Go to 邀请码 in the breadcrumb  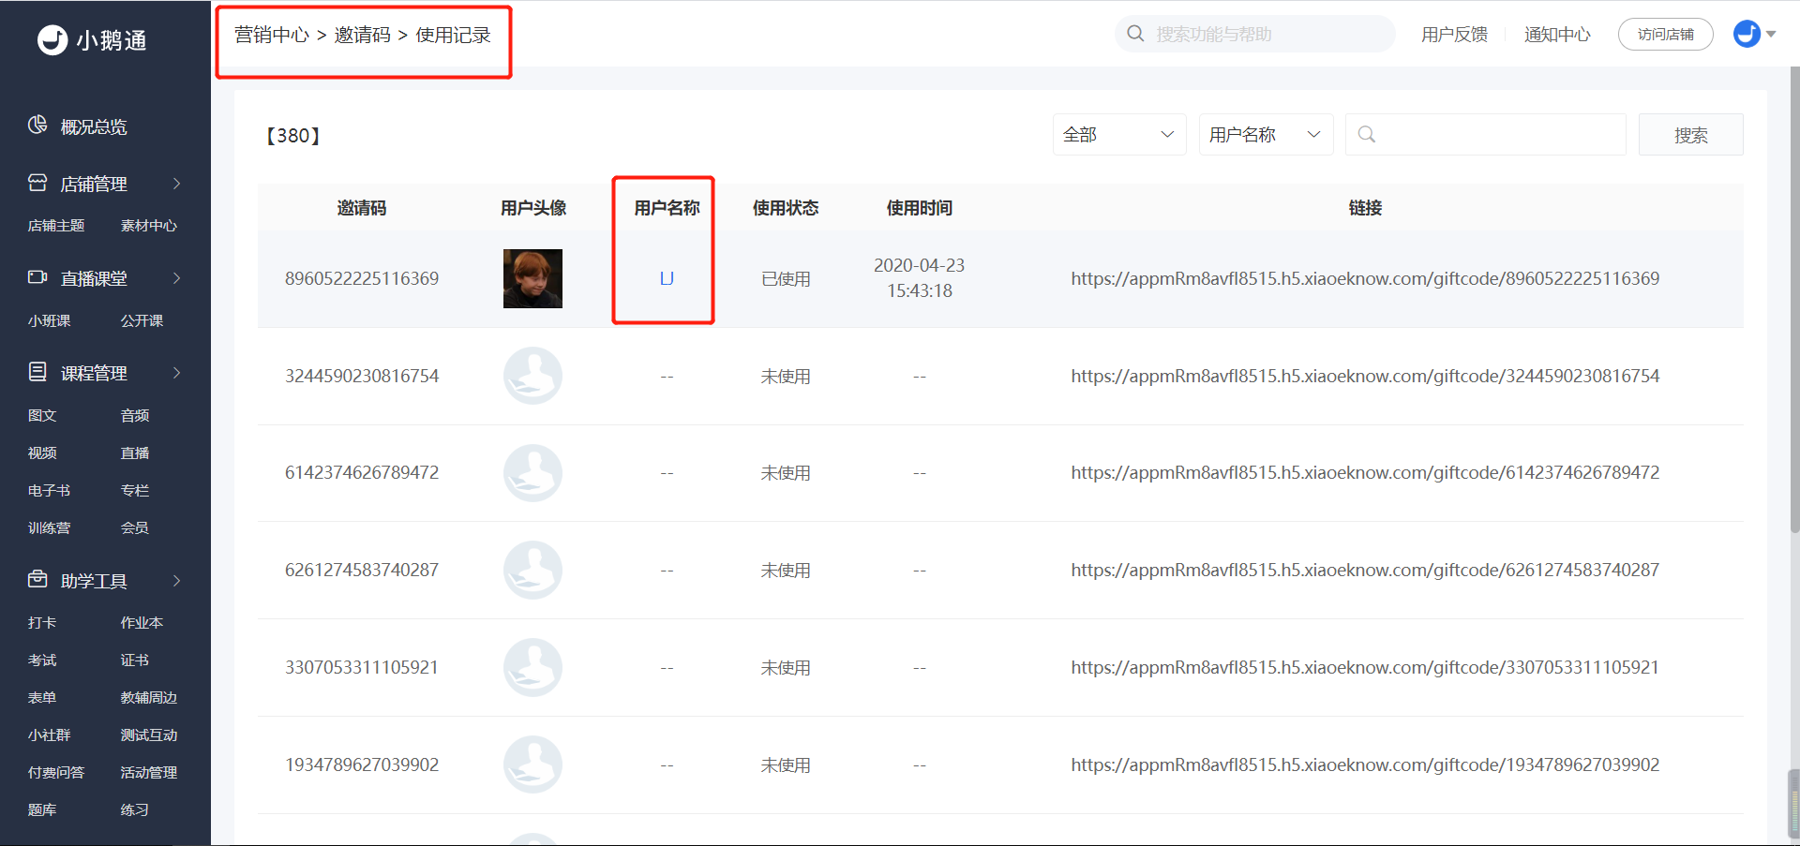pyautogui.click(x=362, y=35)
